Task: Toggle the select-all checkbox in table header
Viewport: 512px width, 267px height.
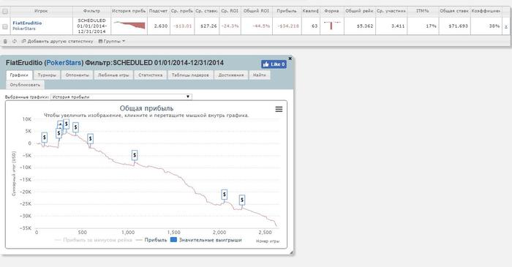Action: coord(5,11)
